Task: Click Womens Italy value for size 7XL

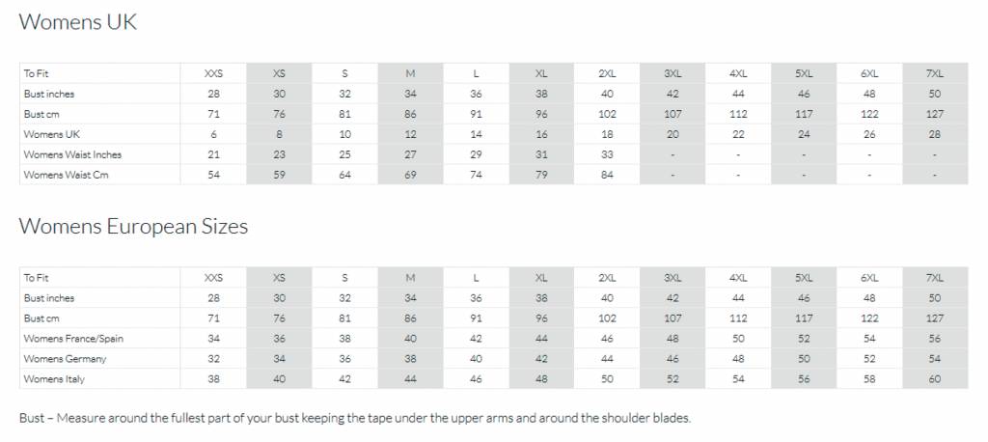Action: coord(934,379)
